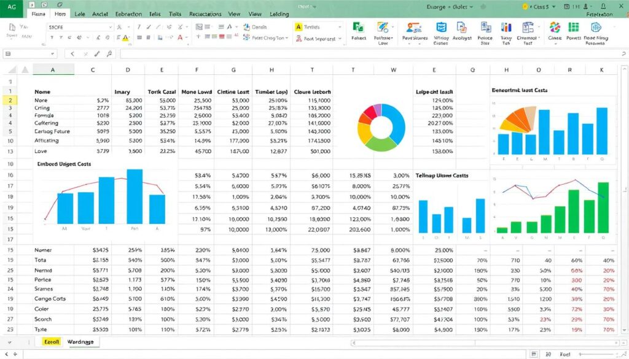Open the font color dropdown arrow

(x=187, y=37)
